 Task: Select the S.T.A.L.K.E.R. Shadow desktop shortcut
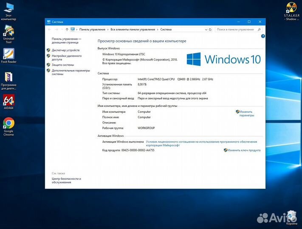coord(292,11)
